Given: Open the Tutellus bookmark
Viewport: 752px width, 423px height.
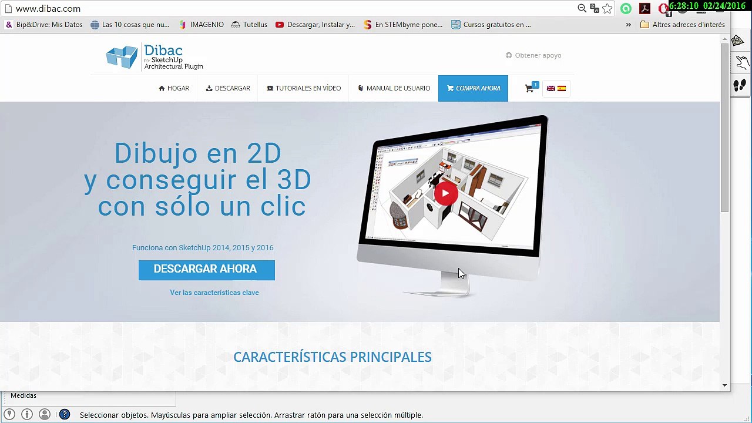Looking at the screenshot, I should coord(249,25).
